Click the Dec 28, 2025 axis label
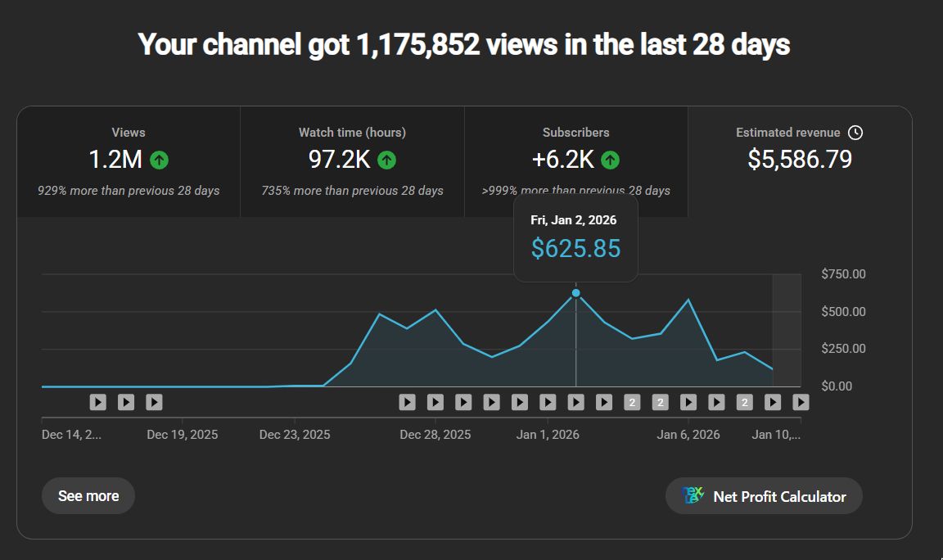The width and height of the screenshot is (943, 560). click(435, 434)
